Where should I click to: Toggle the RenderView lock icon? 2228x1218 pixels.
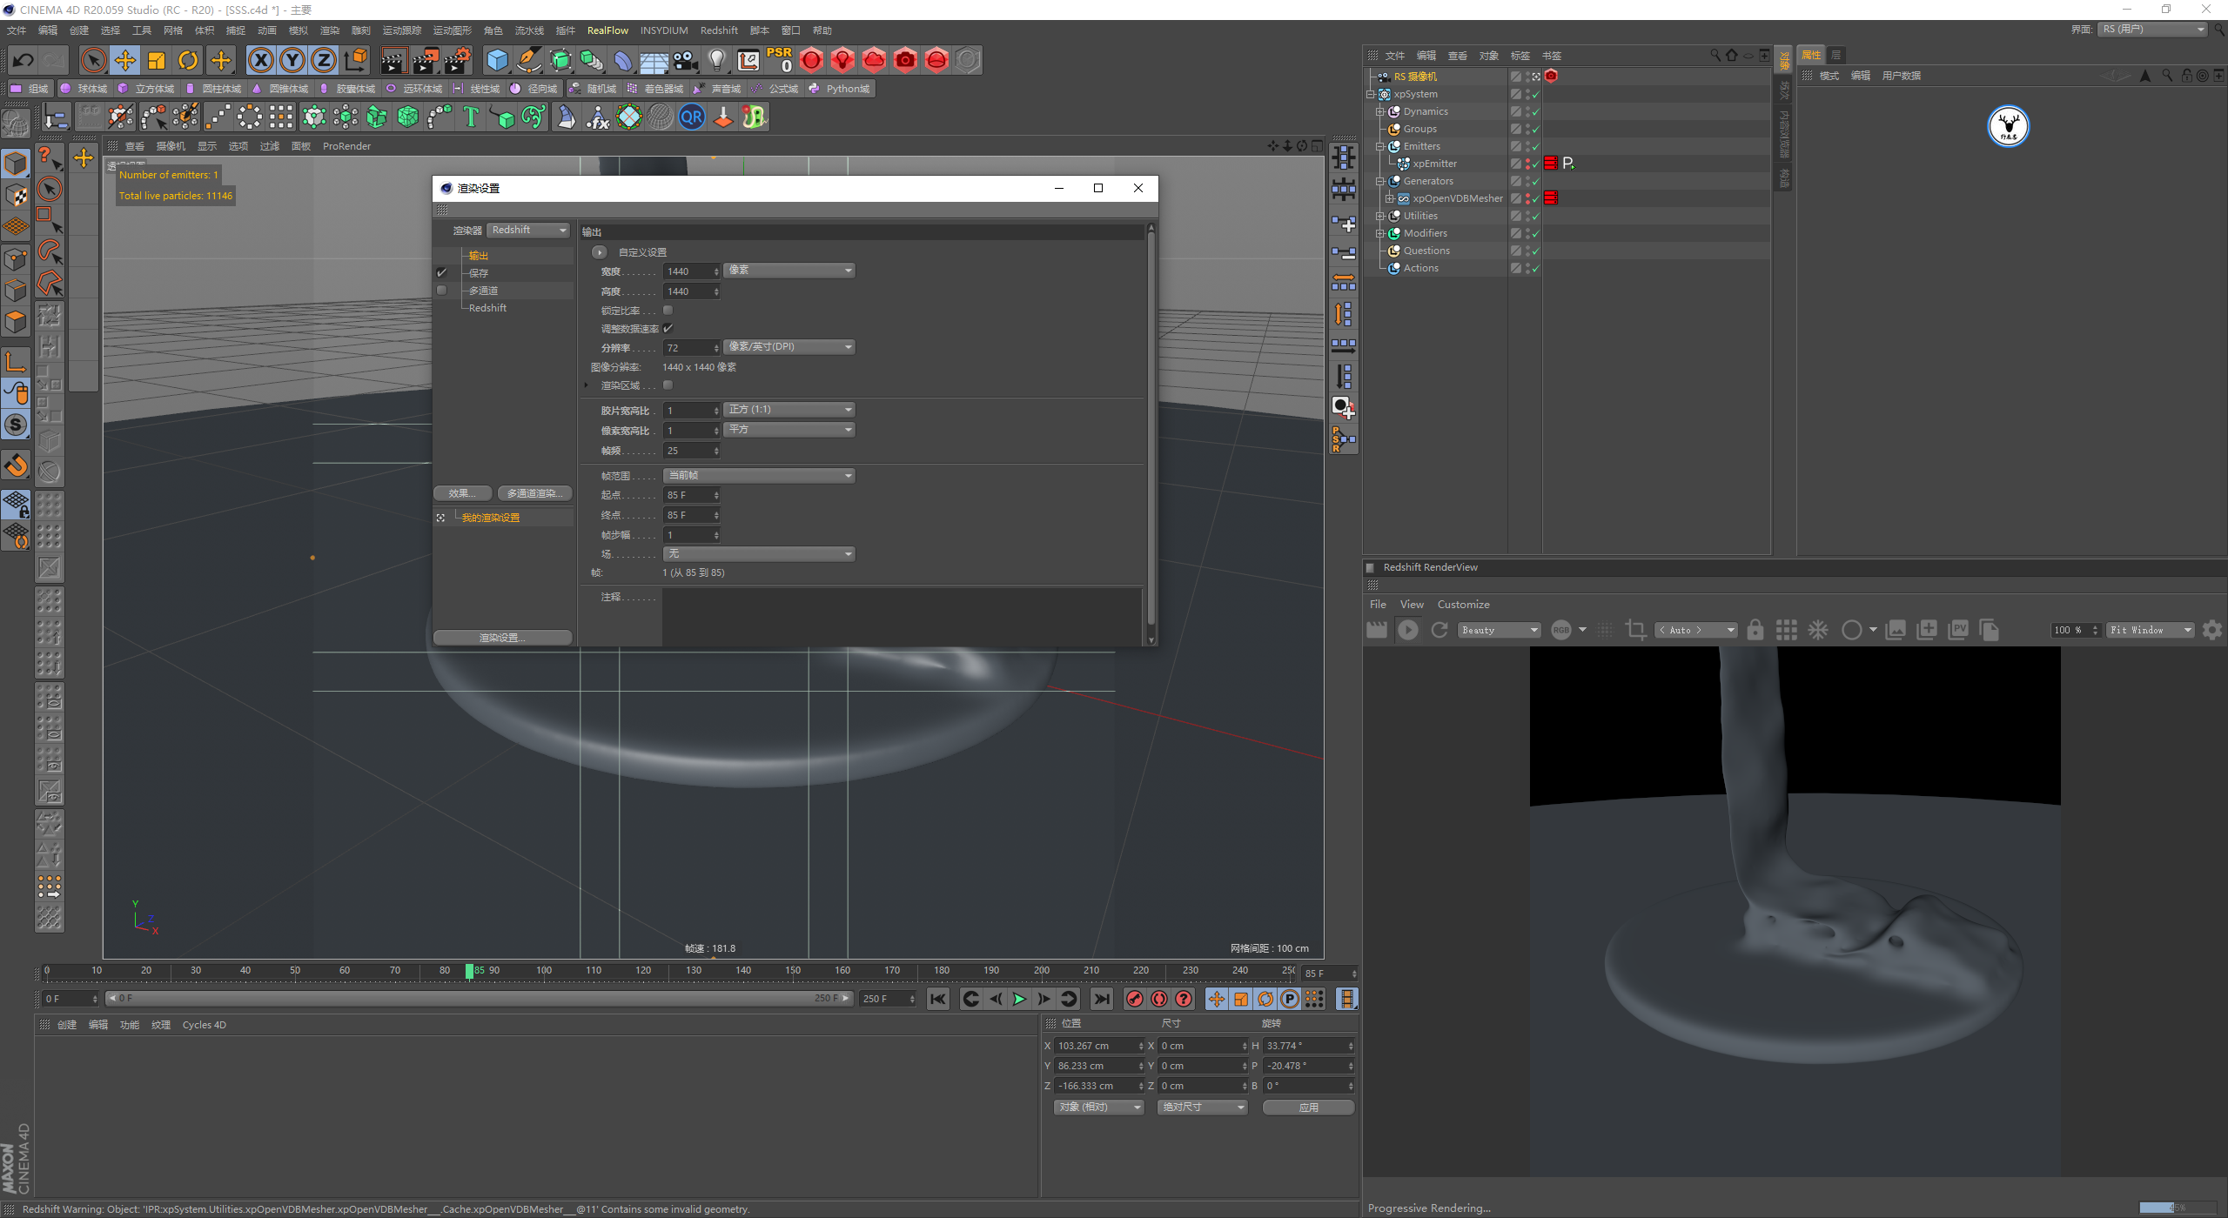click(x=1755, y=630)
